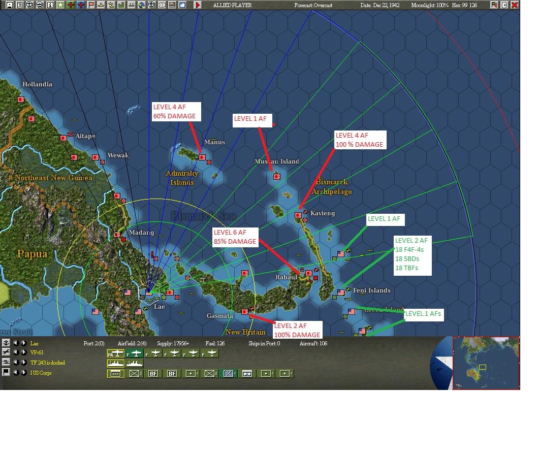Click the red end-turn play arrow
Viewport: 539px width, 456px height.
pyautogui.click(x=198, y=5)
